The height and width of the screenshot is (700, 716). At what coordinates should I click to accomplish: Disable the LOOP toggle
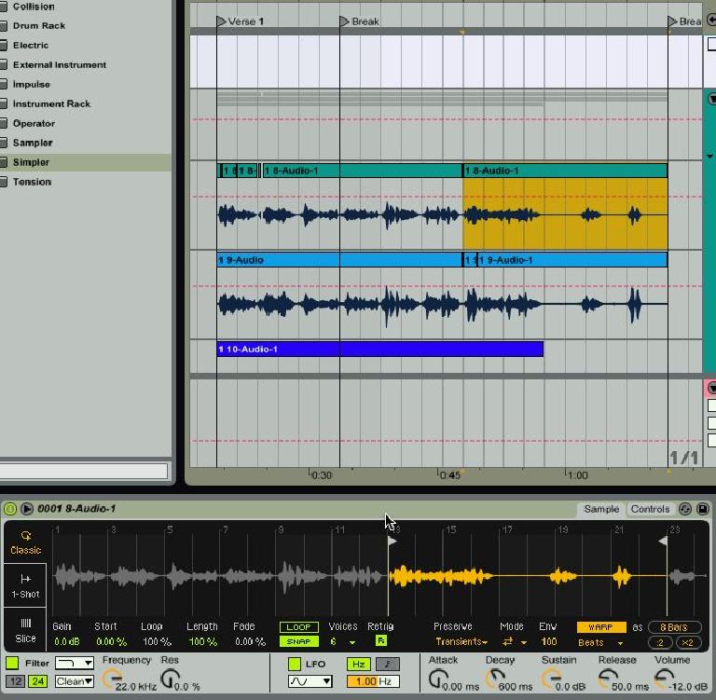[299, 627]
